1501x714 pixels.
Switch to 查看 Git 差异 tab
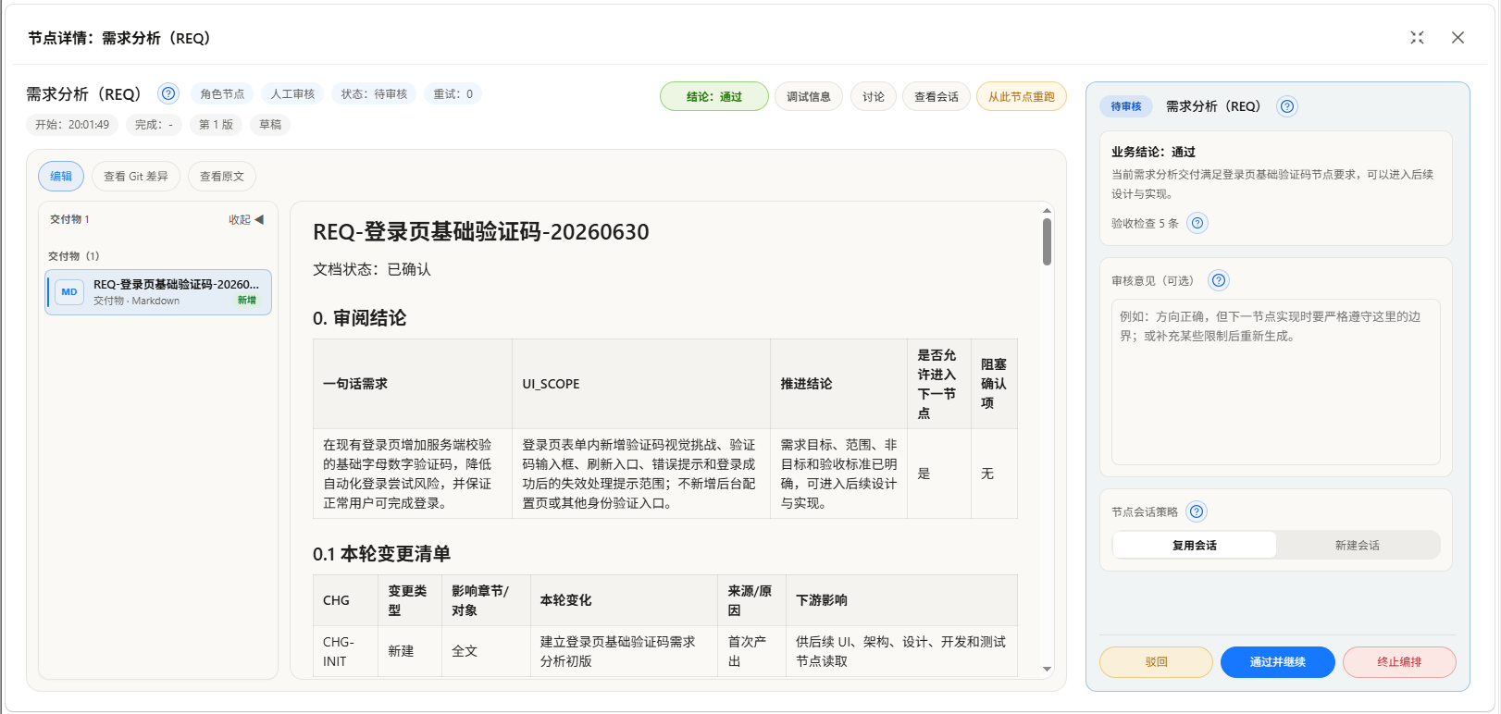pyautogui.click(x=136, y=176)
